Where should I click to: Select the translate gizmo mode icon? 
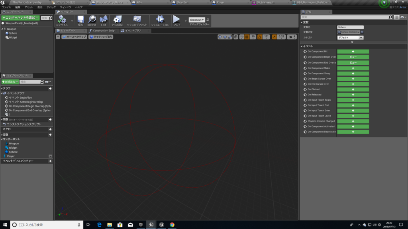click(x=220, y=37)
